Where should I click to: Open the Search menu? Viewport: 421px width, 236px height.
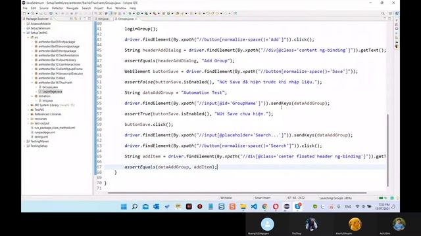[x=86, y=9]
